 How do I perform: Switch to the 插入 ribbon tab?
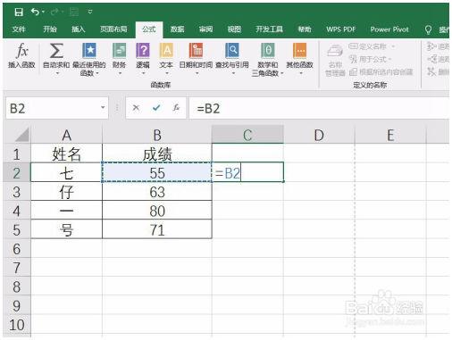(x=79, y=29)
